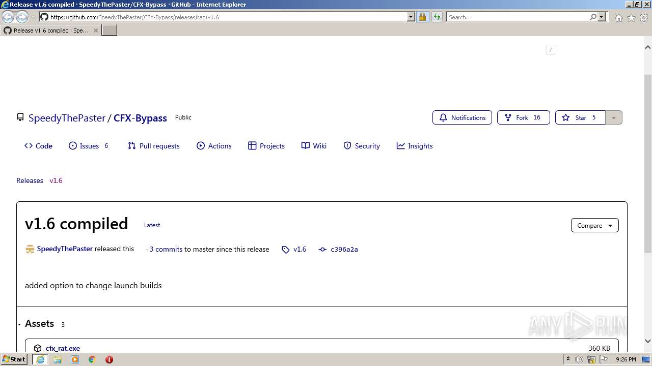Image resolution: width=652 pixels, height=366 pixels.
Task: Click the Latest release badge
Action: coord(152,225)
